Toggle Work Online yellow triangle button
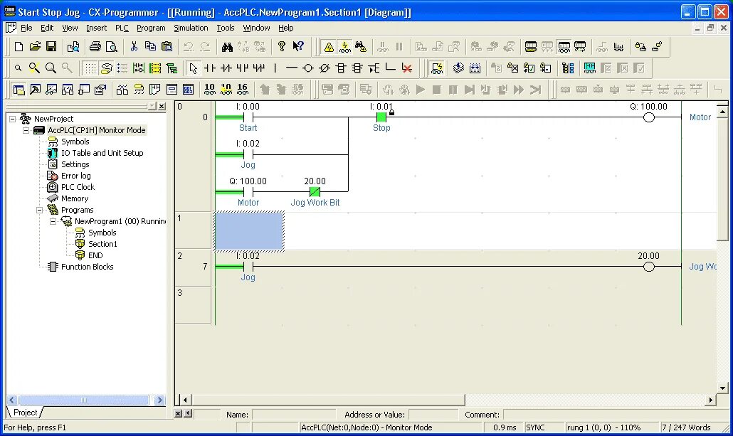 tap(329, 46)
